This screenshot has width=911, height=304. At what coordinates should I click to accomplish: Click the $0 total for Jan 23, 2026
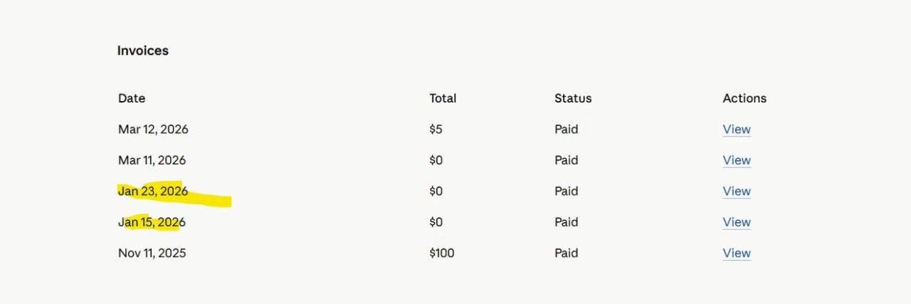[436, 192]
